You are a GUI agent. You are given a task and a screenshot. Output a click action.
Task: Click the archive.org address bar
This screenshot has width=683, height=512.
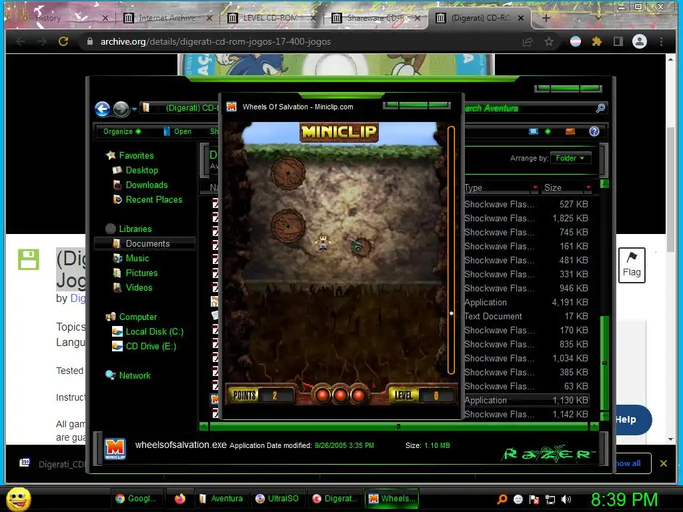coord(301,41)
